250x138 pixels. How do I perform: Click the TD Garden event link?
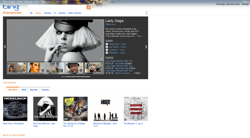click(120, 63)
